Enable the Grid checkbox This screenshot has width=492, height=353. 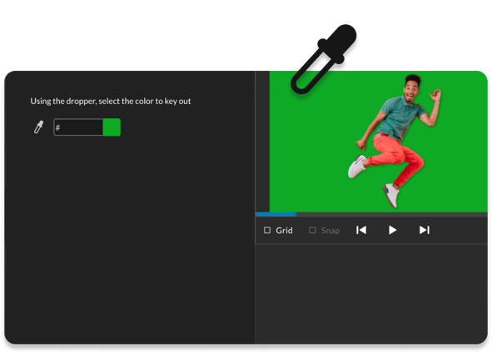pyautogui.click(x=267, y=231)
